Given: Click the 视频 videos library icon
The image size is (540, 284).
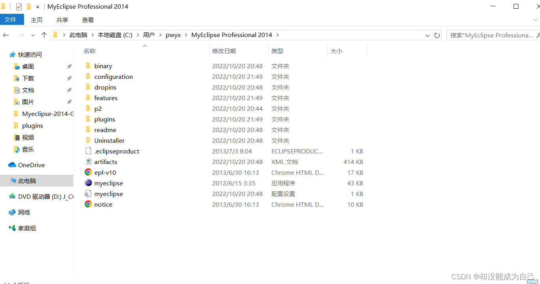Looking at the screenshot, I should (x=16, y=137).
